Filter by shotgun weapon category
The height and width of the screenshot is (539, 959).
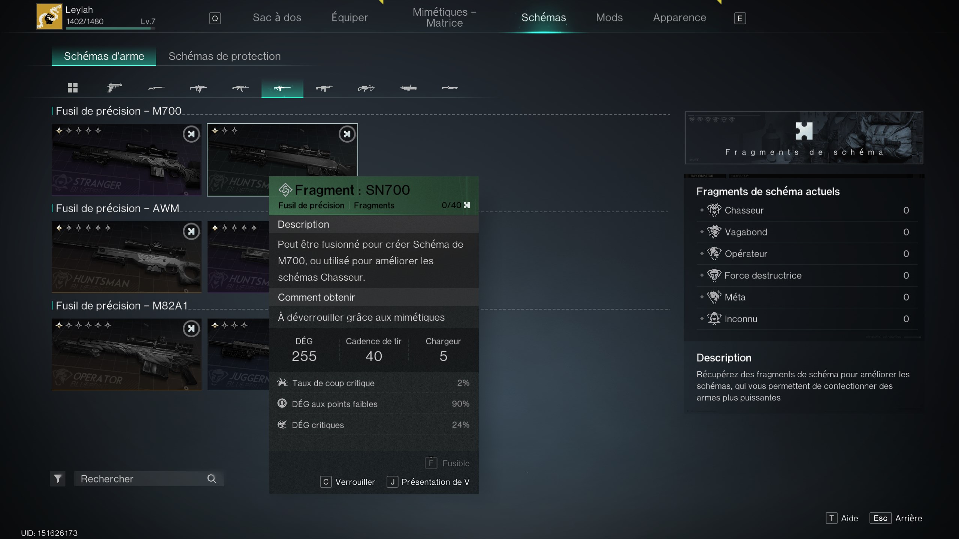(x=156, y=88)
